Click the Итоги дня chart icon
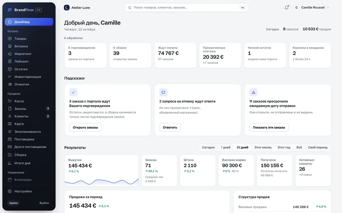Screen dimensions: 342x213 click(x=10, y=163)
